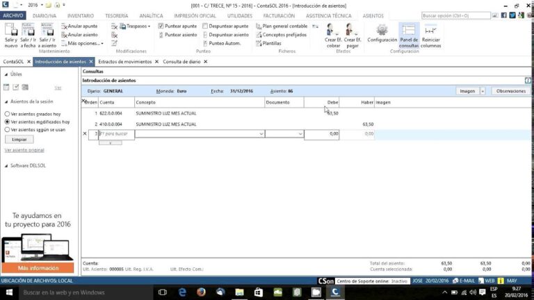Open the Documento dropdown arrow in row 3
This screenshot has height=300, width=534.
300,134
